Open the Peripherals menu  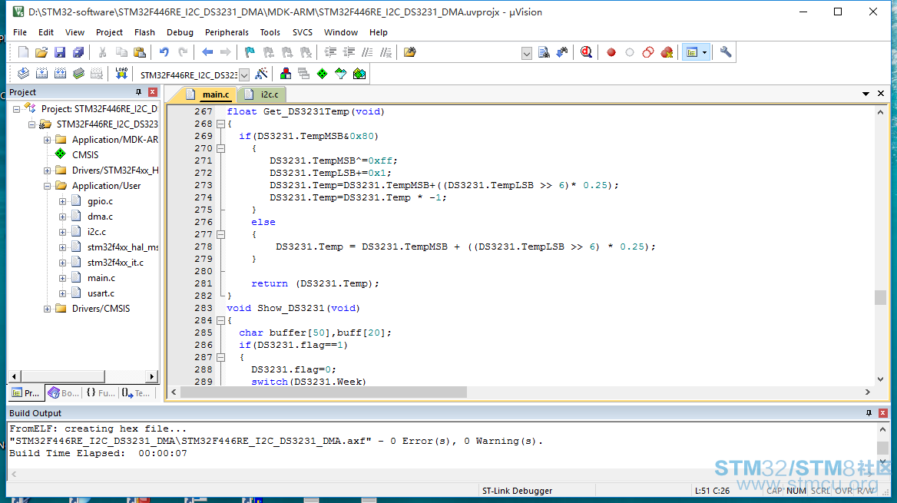click(227, 32)
